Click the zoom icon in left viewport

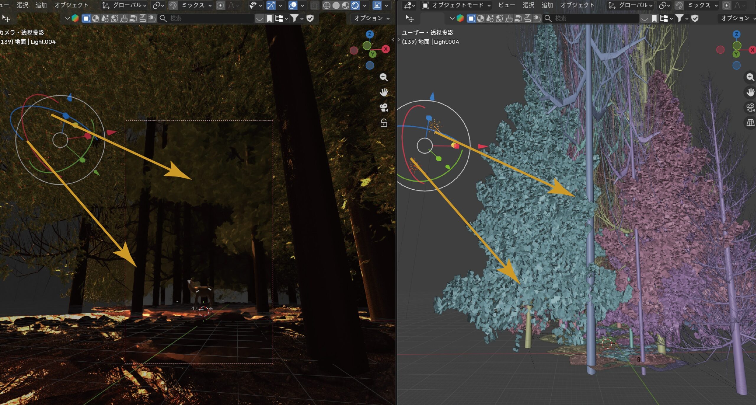(x=383, y=77)
